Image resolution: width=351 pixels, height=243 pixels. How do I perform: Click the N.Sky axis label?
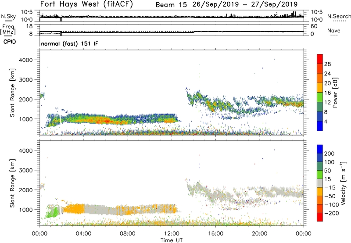tap(8, 16)
